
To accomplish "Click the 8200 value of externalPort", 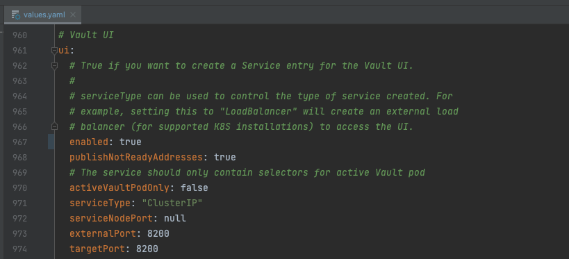I will click(x=158, y=233).
